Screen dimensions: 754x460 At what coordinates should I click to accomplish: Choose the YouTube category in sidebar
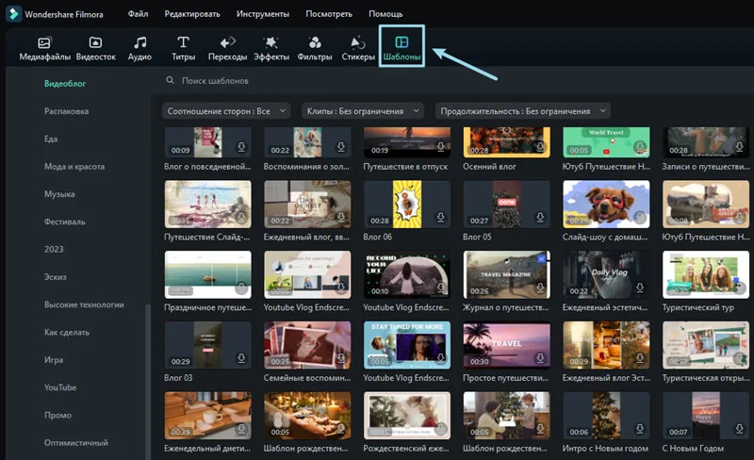[x=60, y=387]
